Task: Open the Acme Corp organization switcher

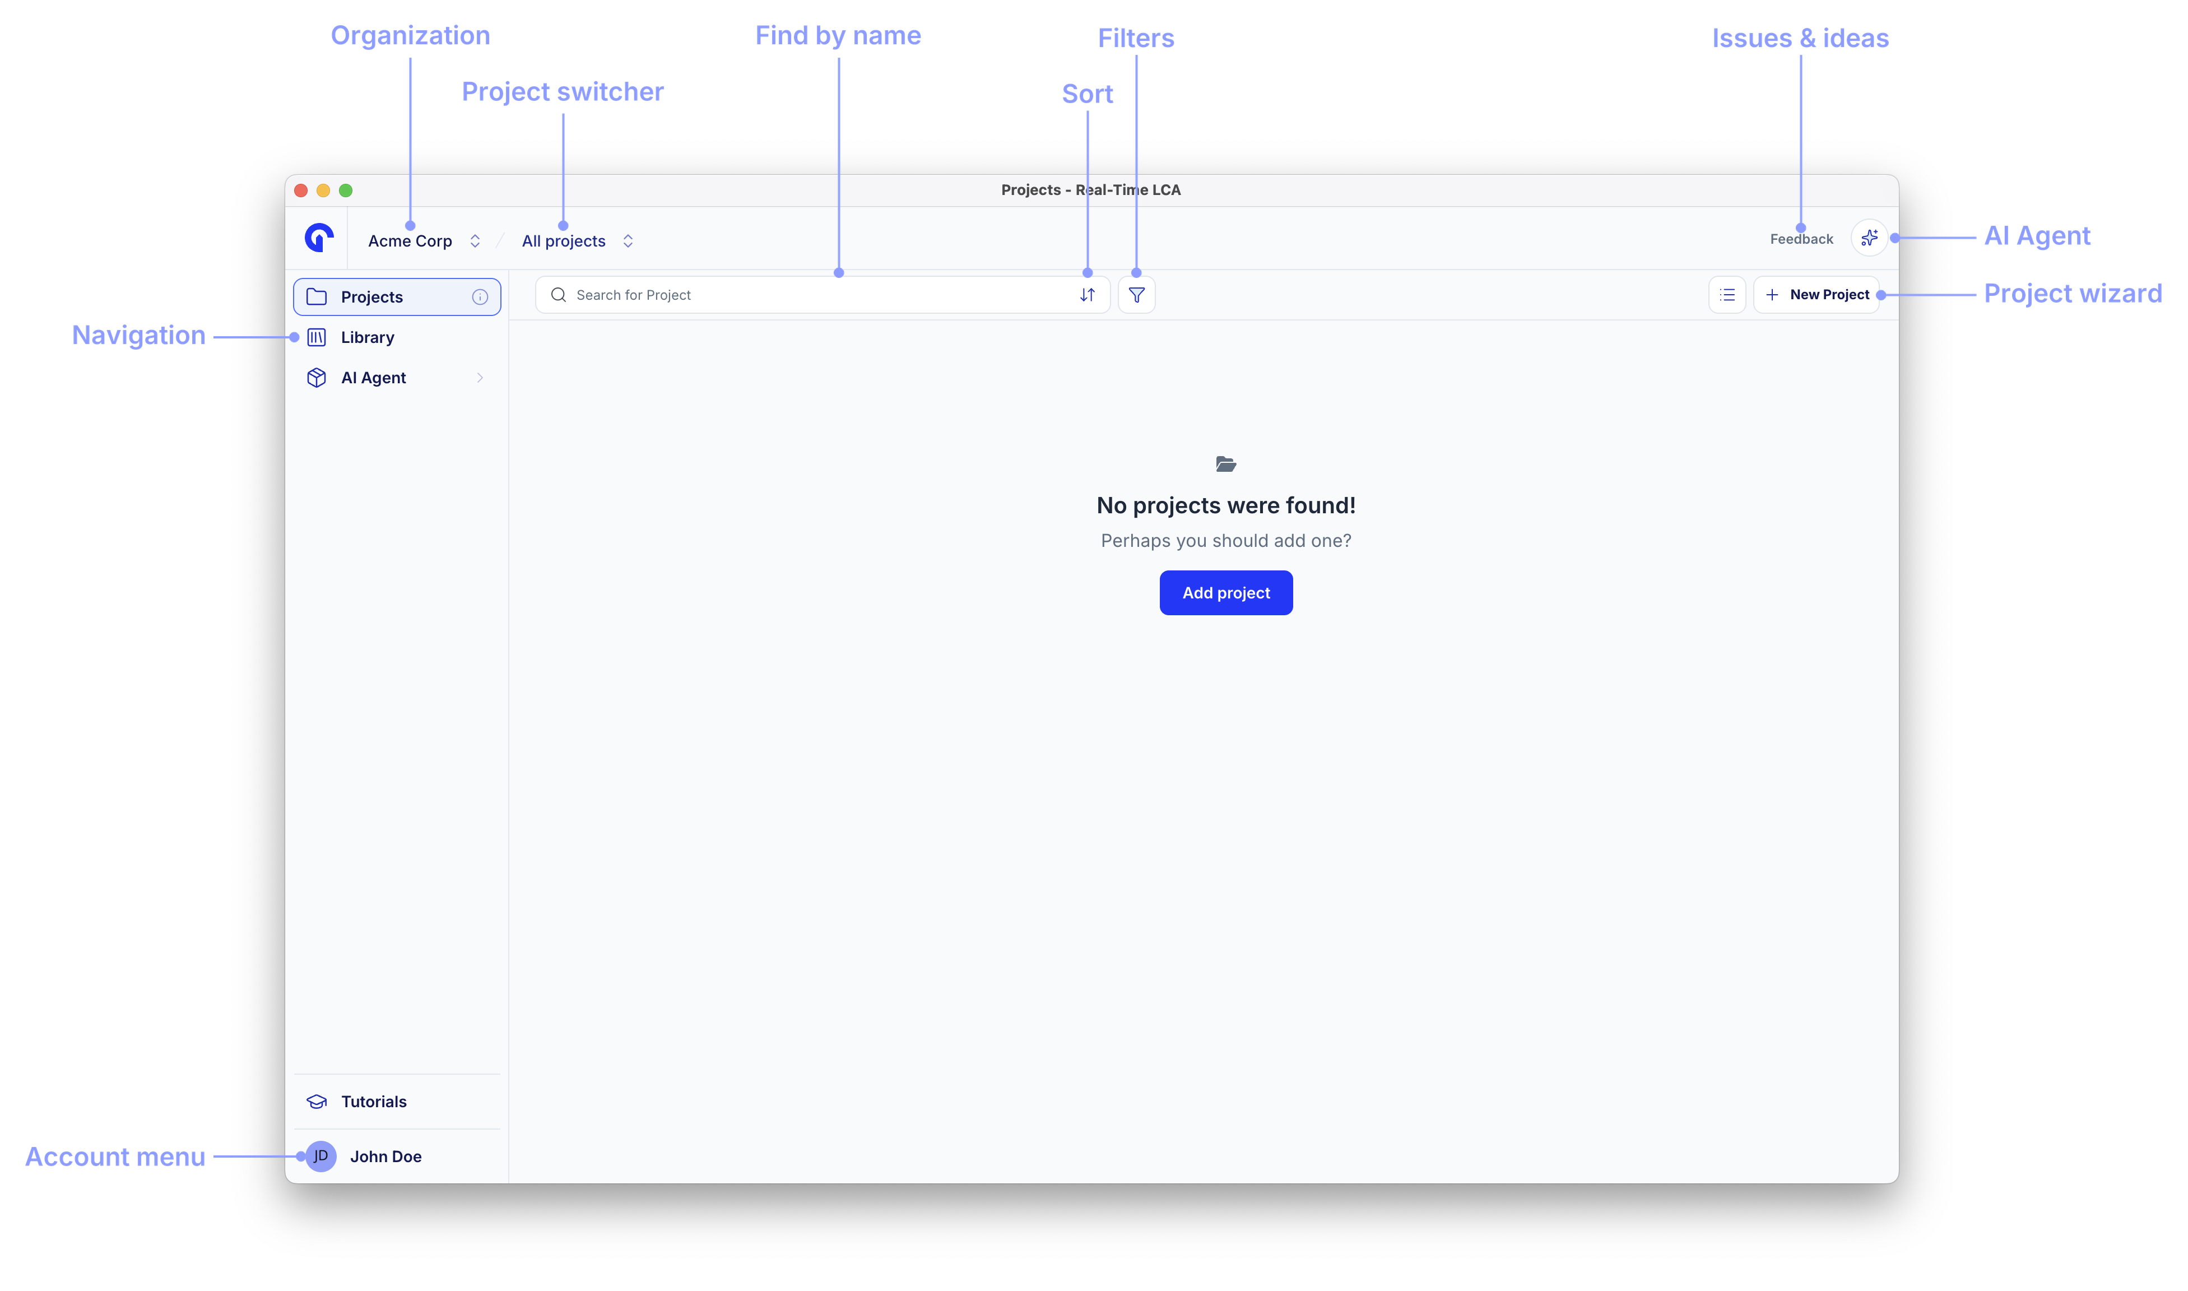Action: tap(424, 241)
